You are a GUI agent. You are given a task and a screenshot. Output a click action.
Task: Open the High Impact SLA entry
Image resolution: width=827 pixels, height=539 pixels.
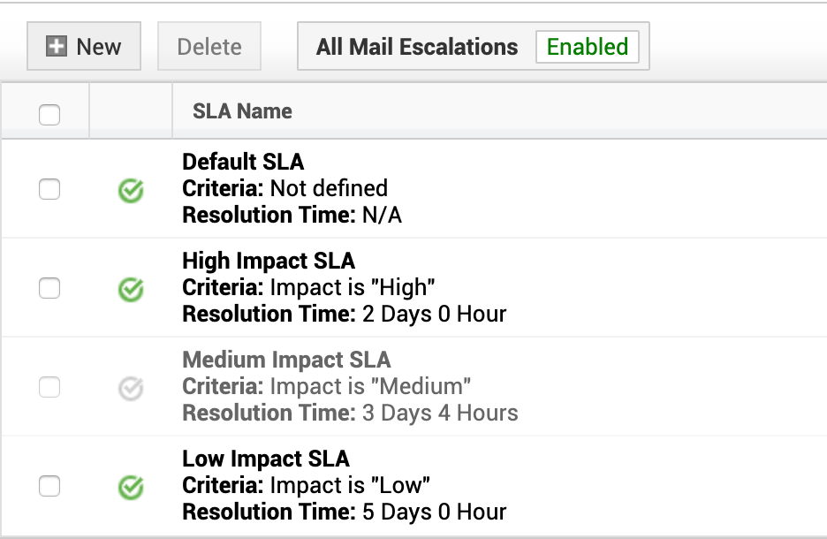pyautogui.click(x=269, y=261)
